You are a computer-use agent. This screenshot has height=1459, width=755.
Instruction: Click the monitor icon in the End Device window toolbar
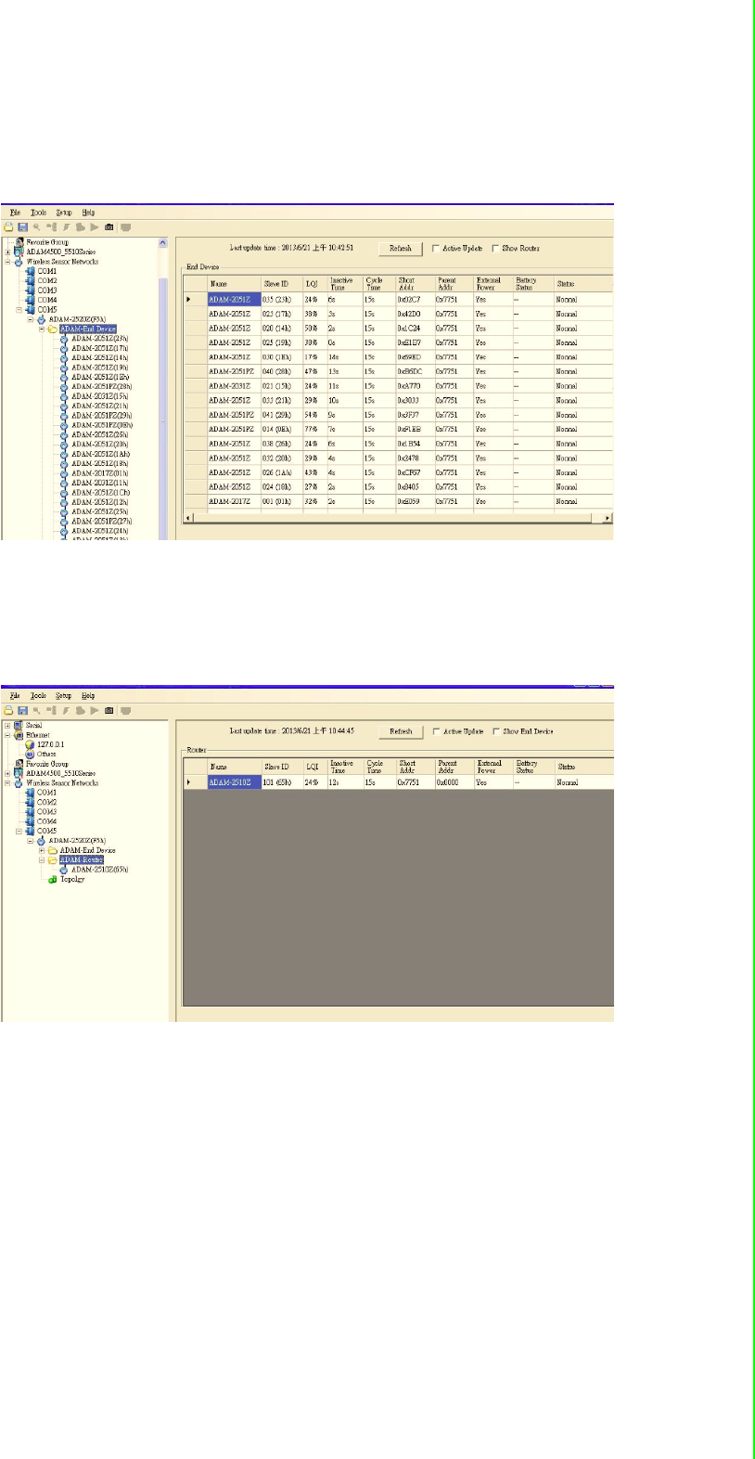[x=126, y=226]
